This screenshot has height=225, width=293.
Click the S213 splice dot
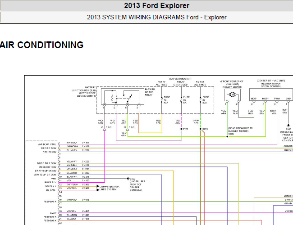point(201,129)
